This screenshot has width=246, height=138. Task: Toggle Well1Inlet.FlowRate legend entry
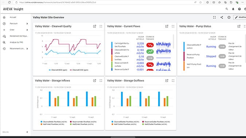pos(52,124)
